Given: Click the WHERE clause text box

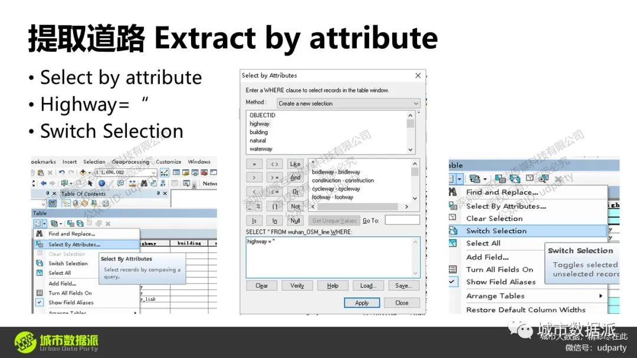Looking at the screenshot, I should pyautogui.click(x=333, y=257).
